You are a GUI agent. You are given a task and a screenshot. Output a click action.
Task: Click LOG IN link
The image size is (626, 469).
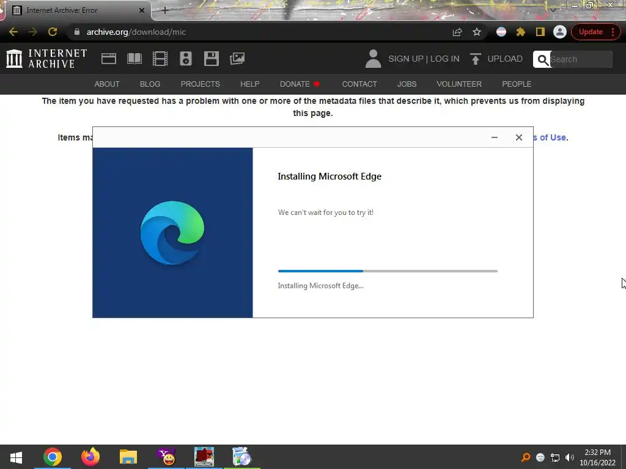tap(445, 59)
